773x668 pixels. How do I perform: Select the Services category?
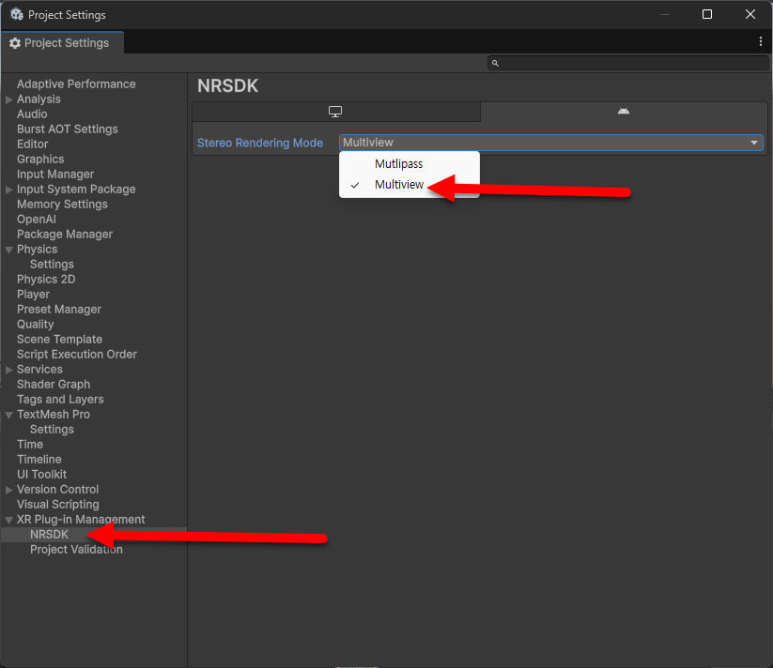[39, 370]
